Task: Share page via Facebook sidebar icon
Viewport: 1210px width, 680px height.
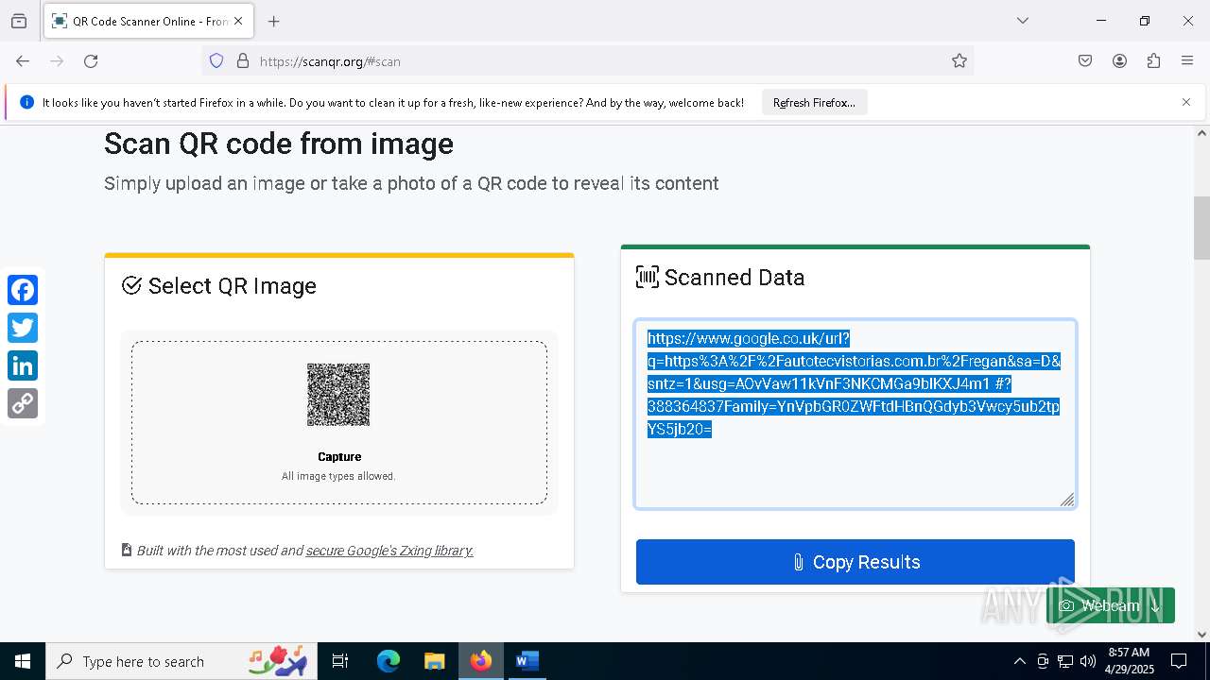Action: [23, 290]
